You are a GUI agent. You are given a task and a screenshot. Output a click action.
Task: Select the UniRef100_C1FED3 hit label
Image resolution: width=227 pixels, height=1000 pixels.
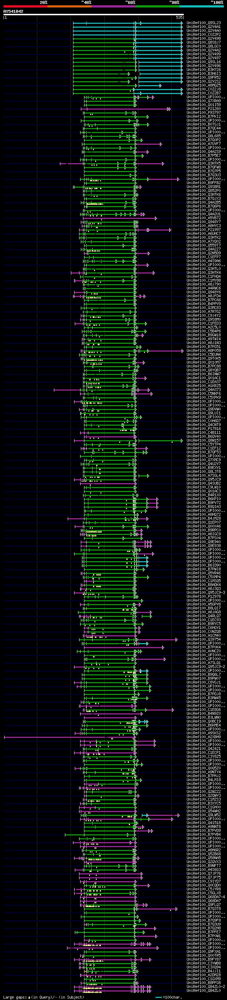click(x=204, y=323)
